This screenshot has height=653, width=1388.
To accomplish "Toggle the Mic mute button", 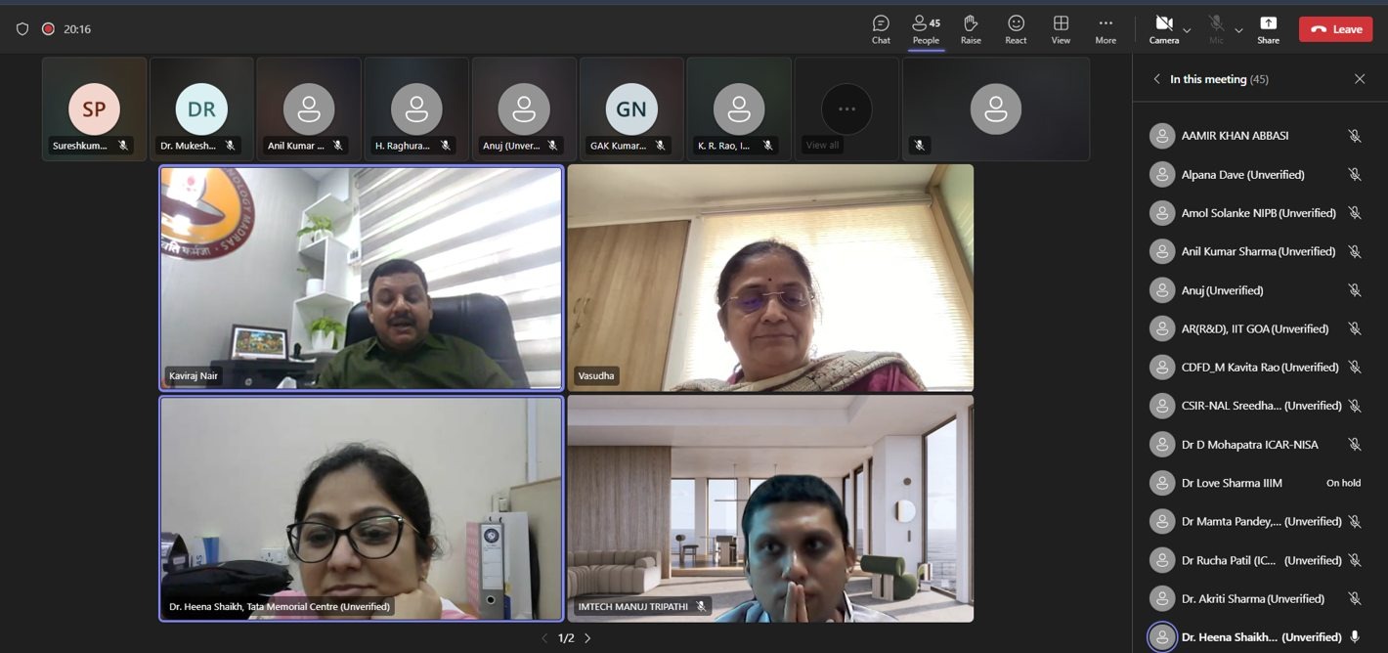I will (x=1216, y=28).
